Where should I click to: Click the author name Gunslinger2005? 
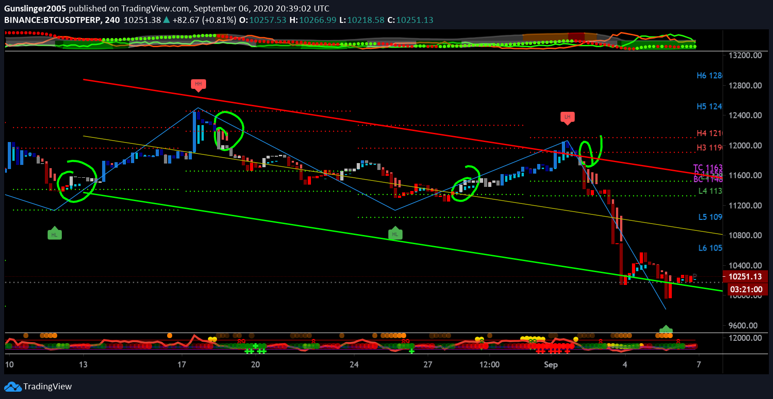35,8
